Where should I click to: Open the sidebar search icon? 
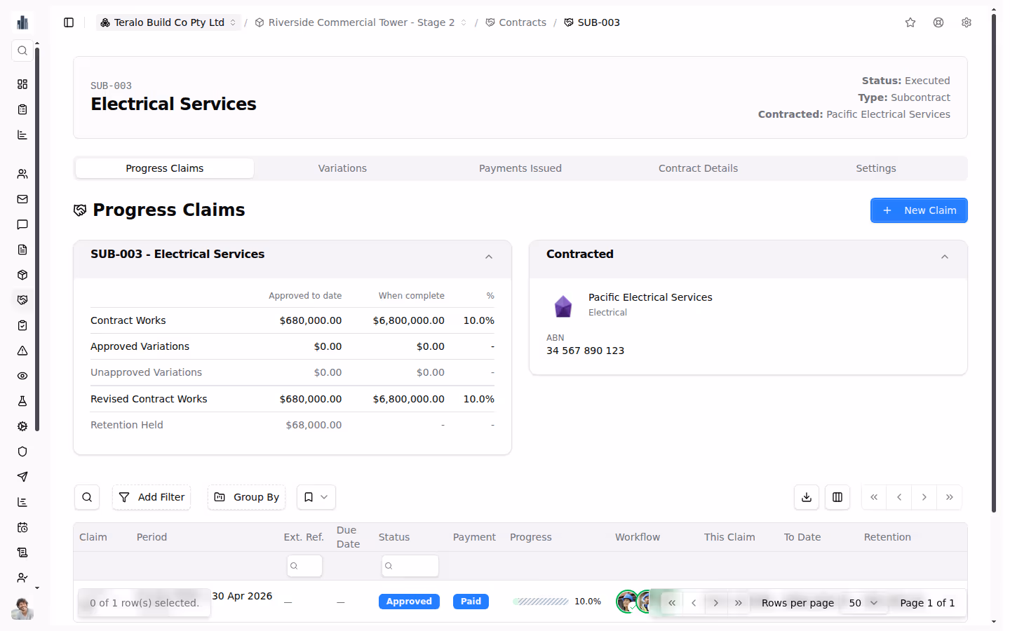coord(22,50)
